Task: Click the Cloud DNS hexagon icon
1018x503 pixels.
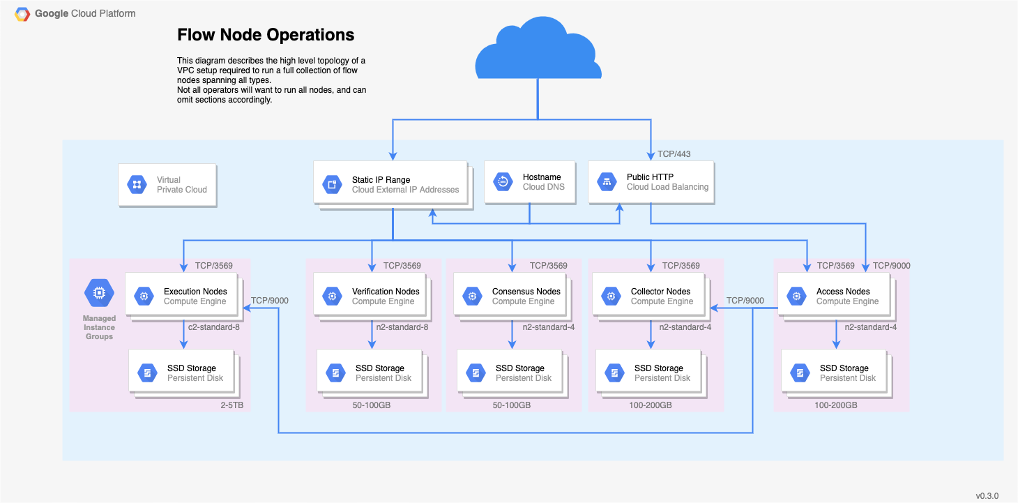Action: (503, 183)
